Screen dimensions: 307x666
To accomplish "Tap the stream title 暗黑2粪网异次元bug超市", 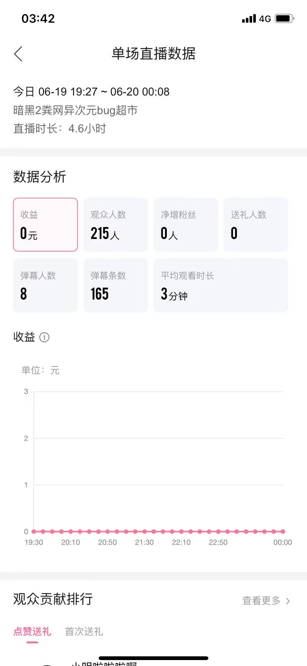I will [76, 110].
